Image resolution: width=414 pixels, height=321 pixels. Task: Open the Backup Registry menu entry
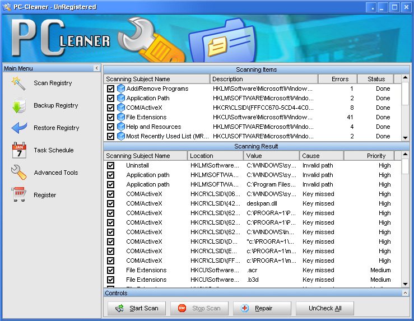(x=55, y=105)
